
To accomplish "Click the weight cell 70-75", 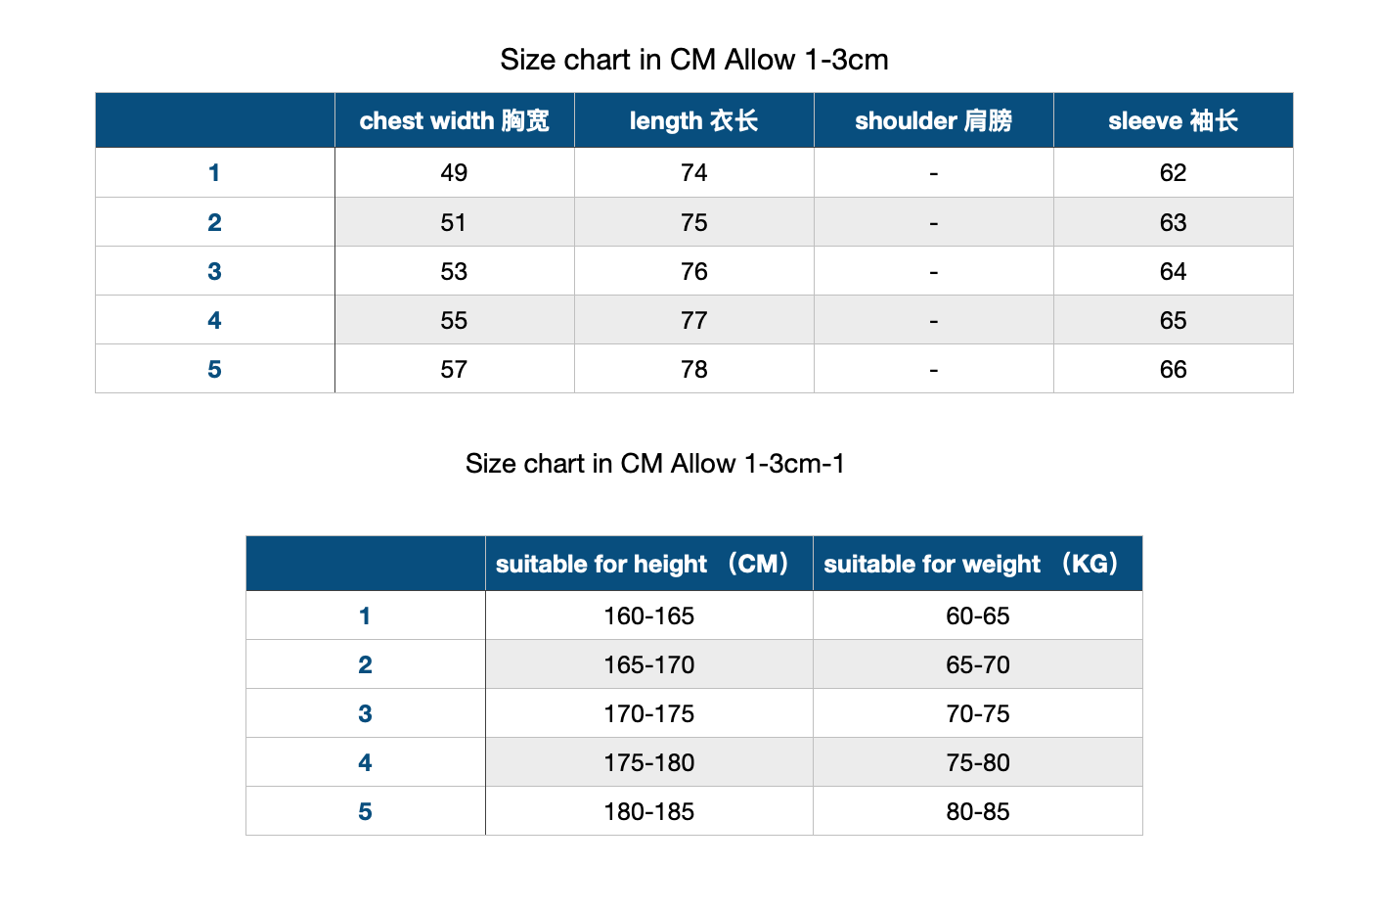I will (x=978, y=713).
